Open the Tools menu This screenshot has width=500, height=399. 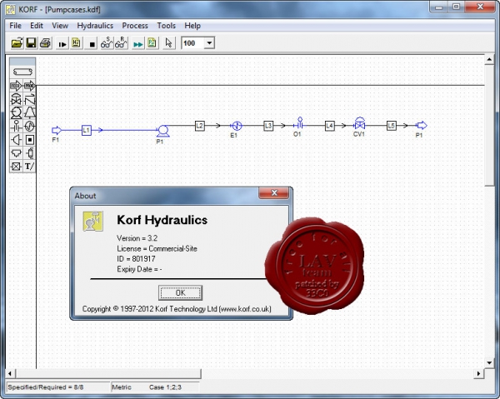coord(166,26)
